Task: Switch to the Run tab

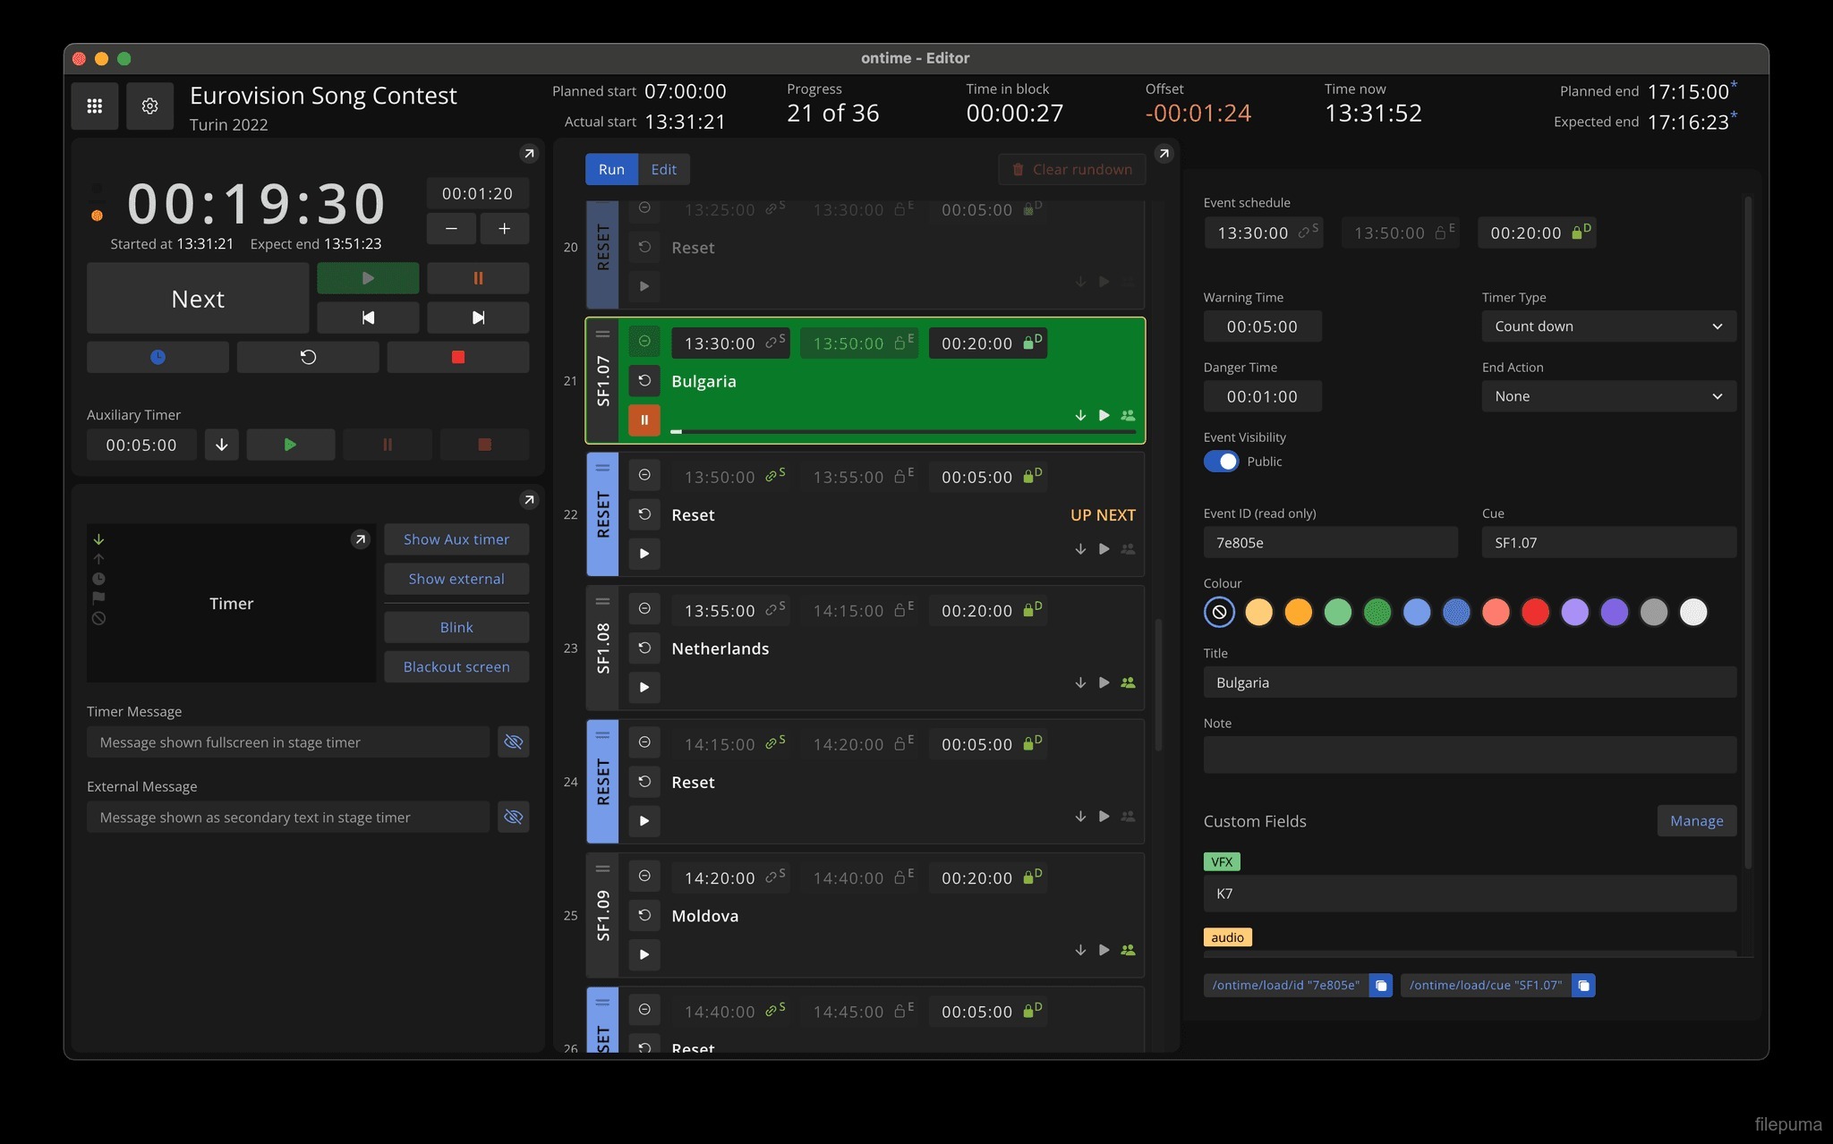Action: coord(611,169)
